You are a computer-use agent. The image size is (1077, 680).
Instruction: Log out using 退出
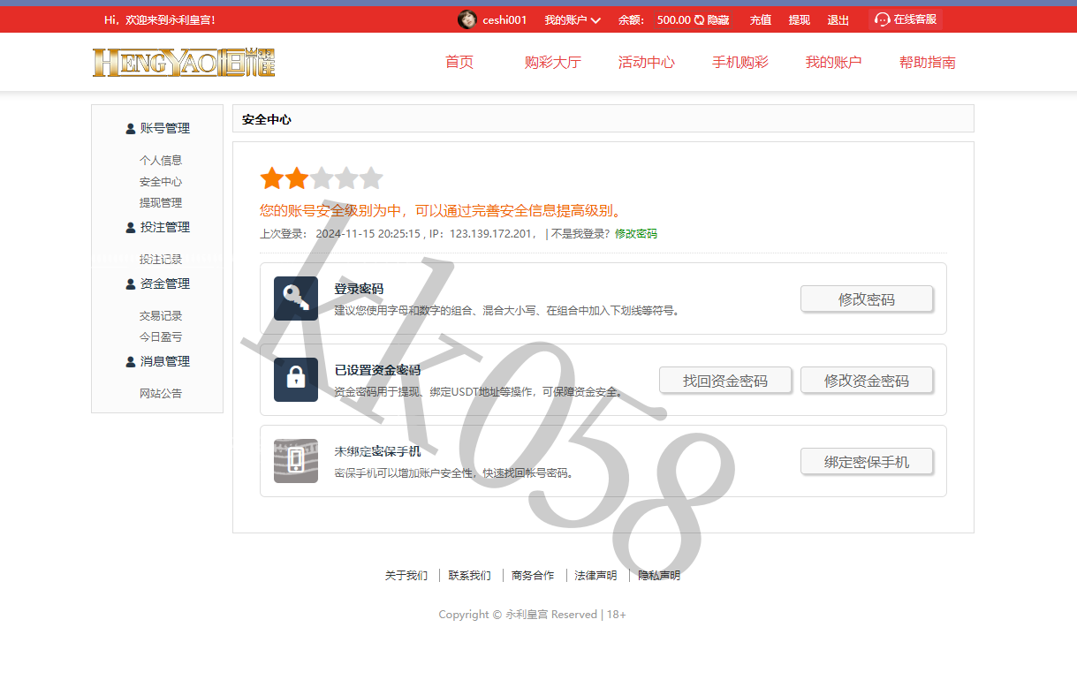click(838, 20)
